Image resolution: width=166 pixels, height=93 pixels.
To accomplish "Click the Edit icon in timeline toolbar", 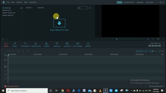I will pos(18,51).
